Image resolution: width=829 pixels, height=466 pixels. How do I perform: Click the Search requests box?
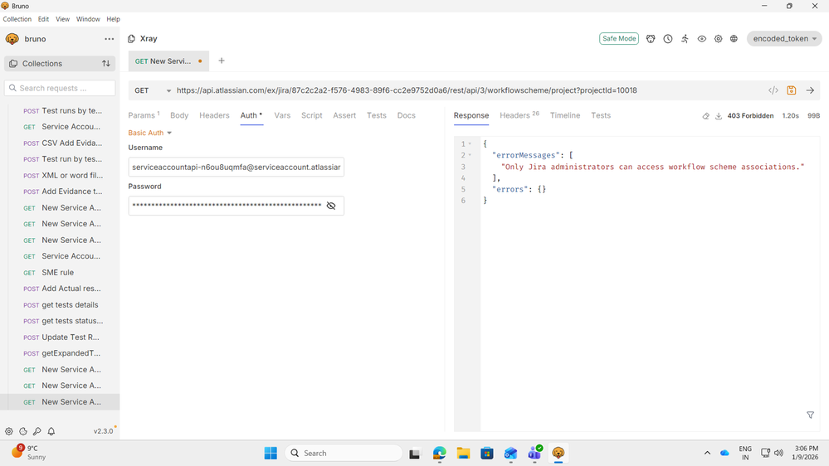coord(60,88)
